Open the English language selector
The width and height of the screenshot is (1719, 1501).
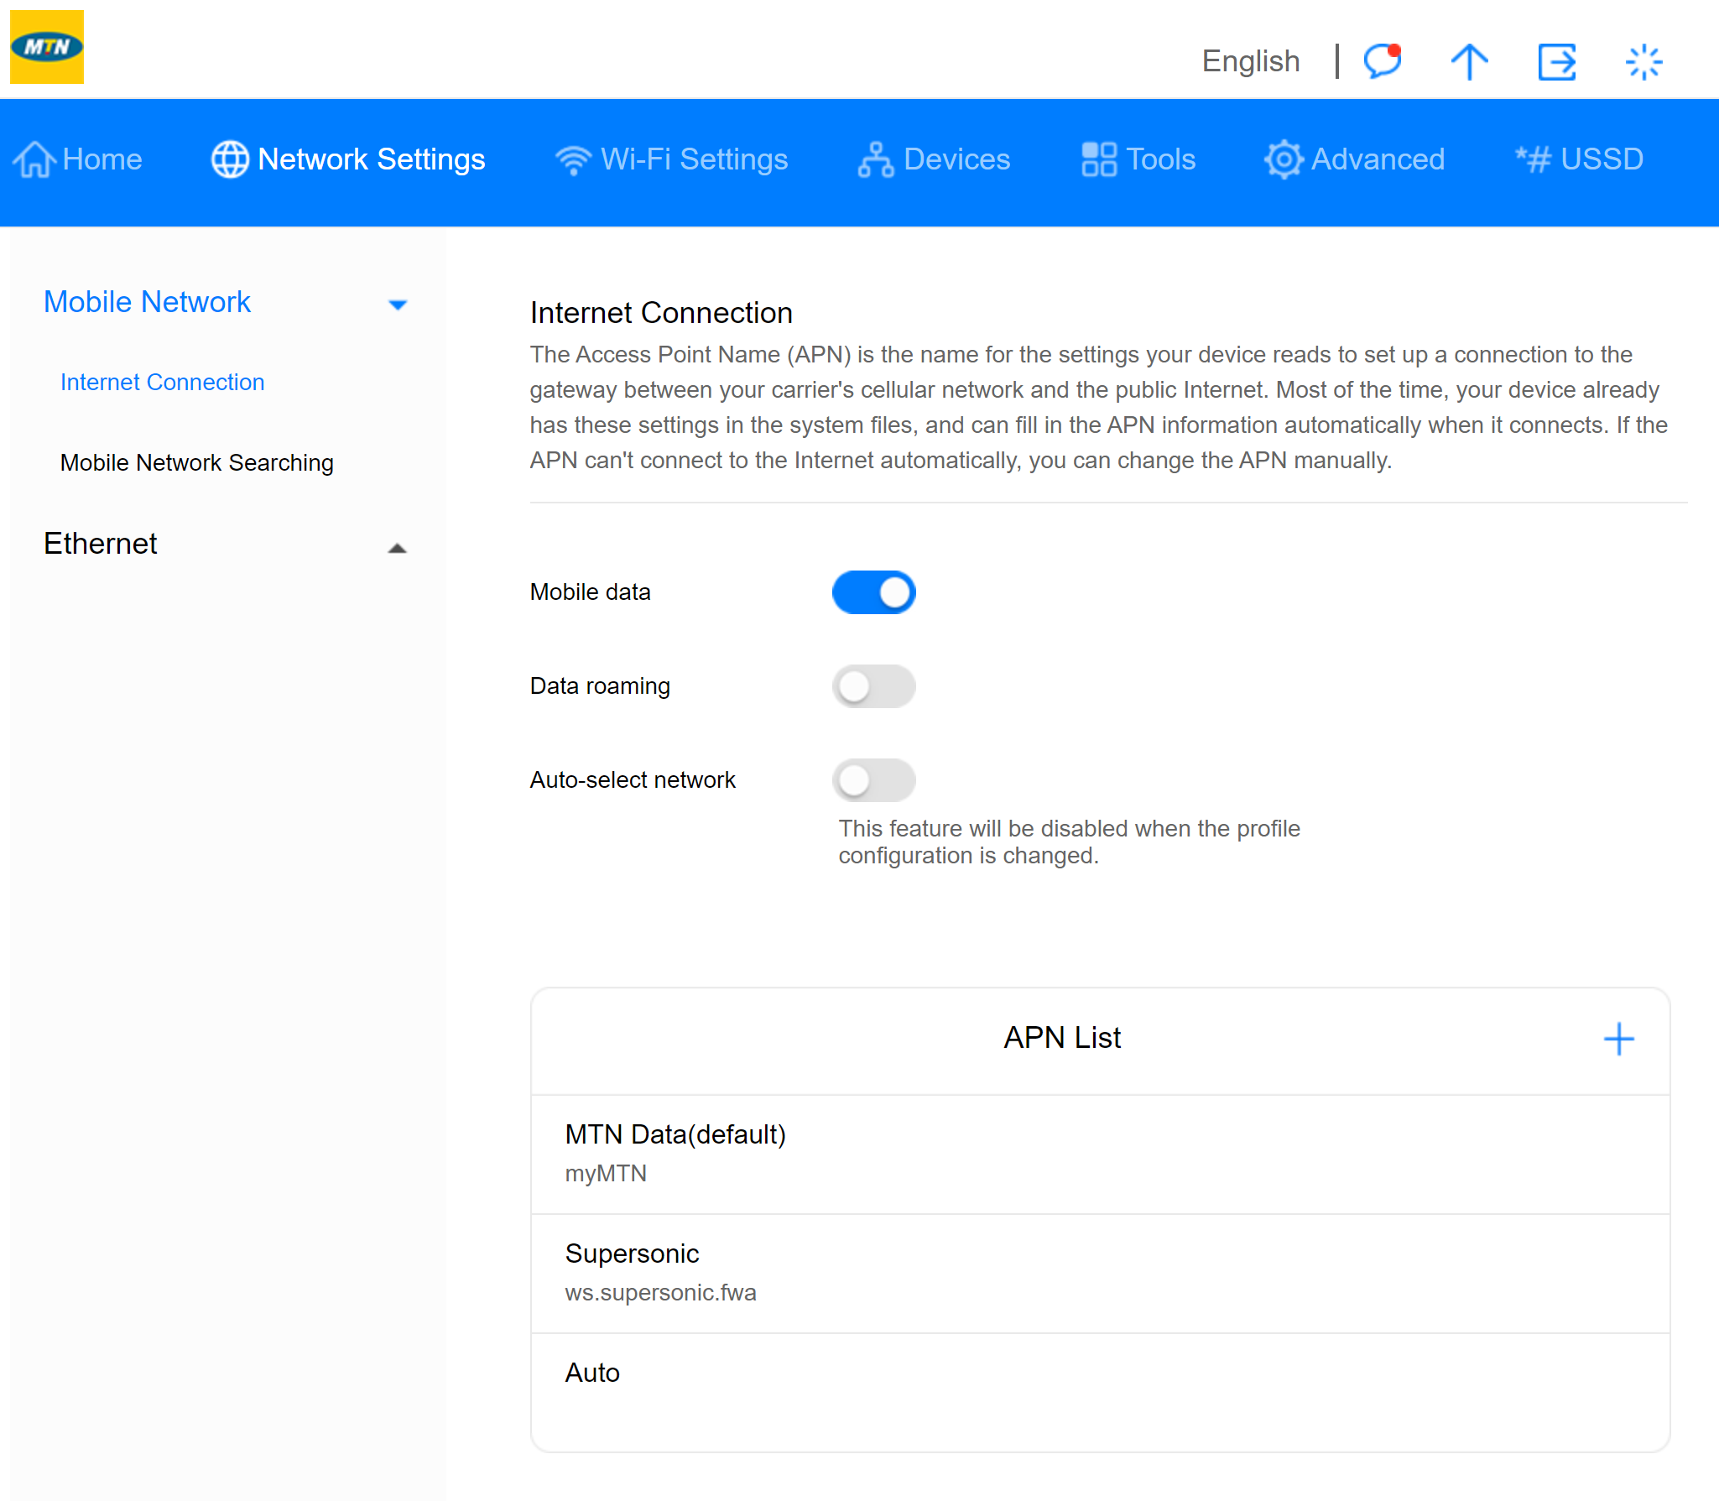1250,61
